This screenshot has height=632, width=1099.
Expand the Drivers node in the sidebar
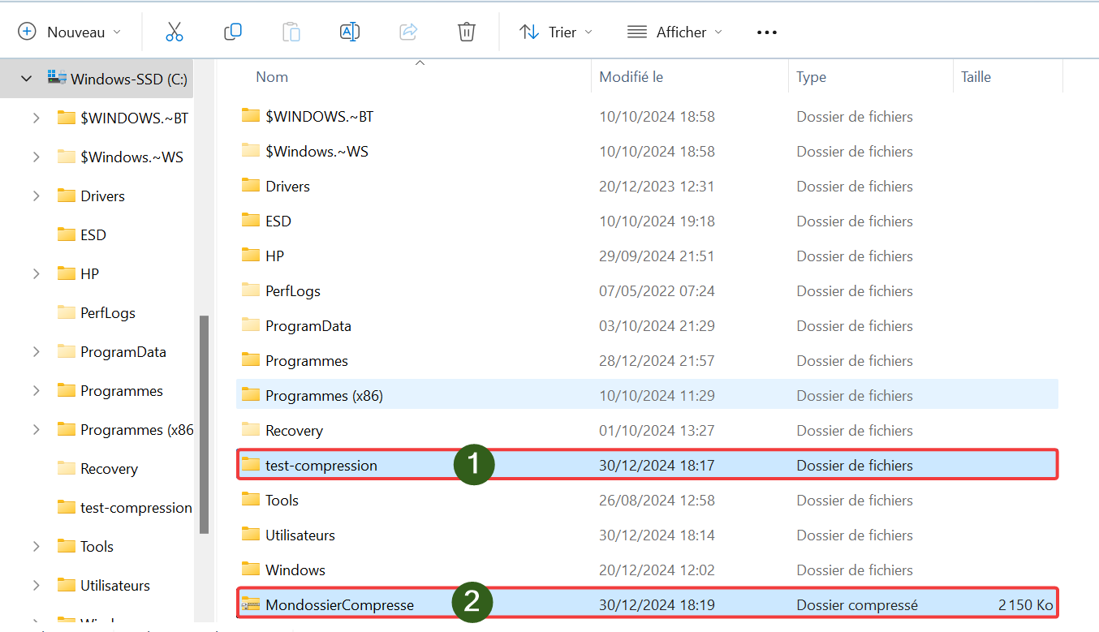tap(36, 196)
